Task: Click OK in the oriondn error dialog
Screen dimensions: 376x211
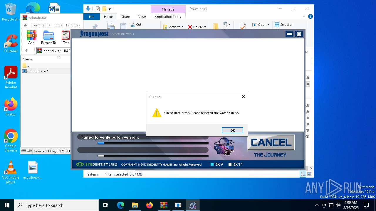Action: 232,130
